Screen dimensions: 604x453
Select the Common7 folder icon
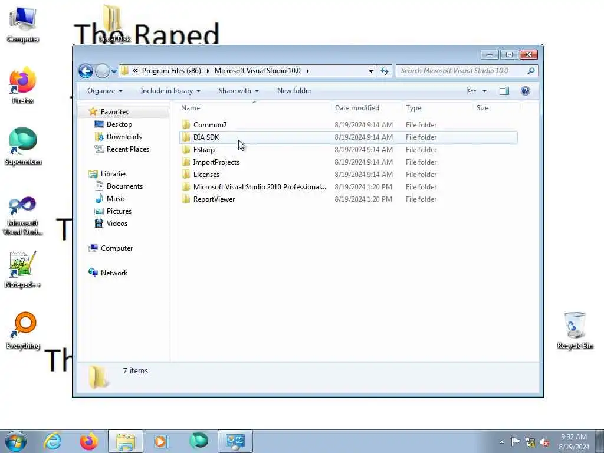click(x=186, y=124)
